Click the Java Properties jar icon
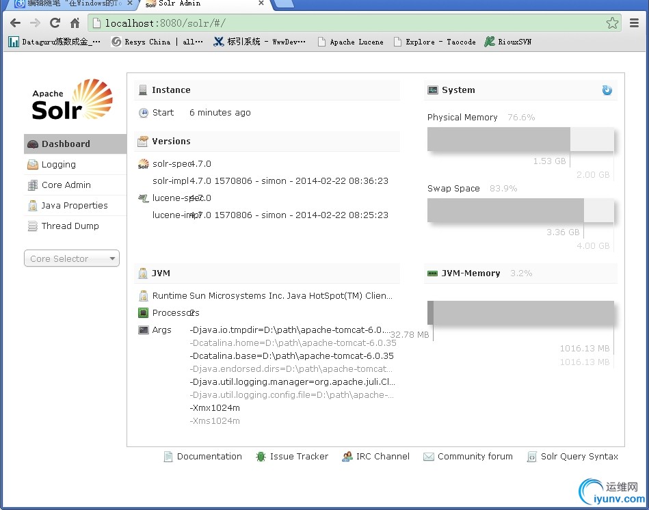The width and height of the screenshot is (649, 510). [x=33, y=206]
